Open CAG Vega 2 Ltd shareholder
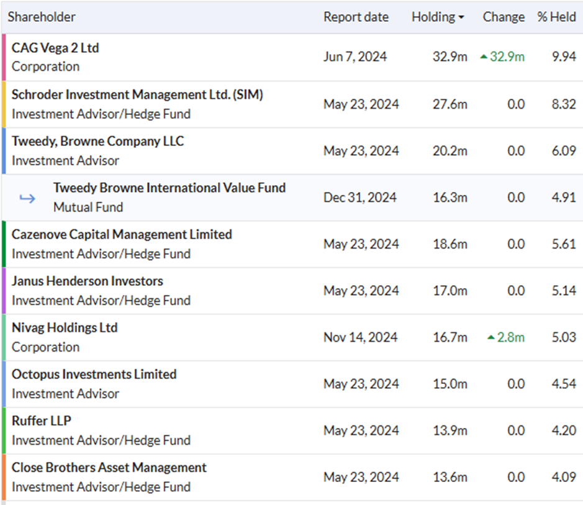Viewport: 583px width, 505px height. coord(55,48)
